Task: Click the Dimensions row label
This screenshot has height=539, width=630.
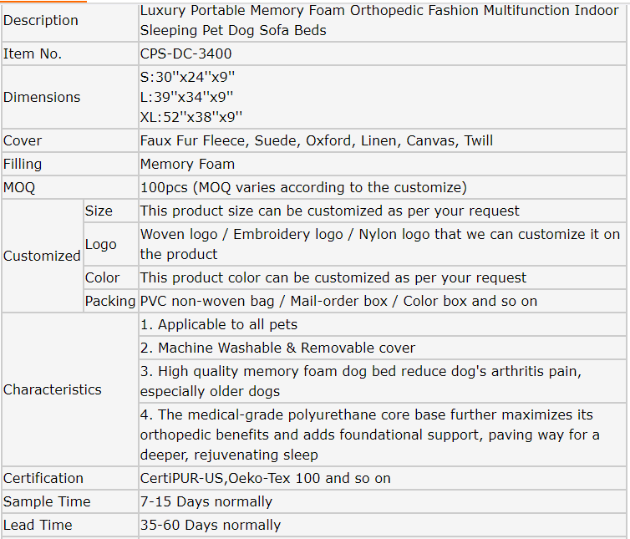Action: coord(42,97)
